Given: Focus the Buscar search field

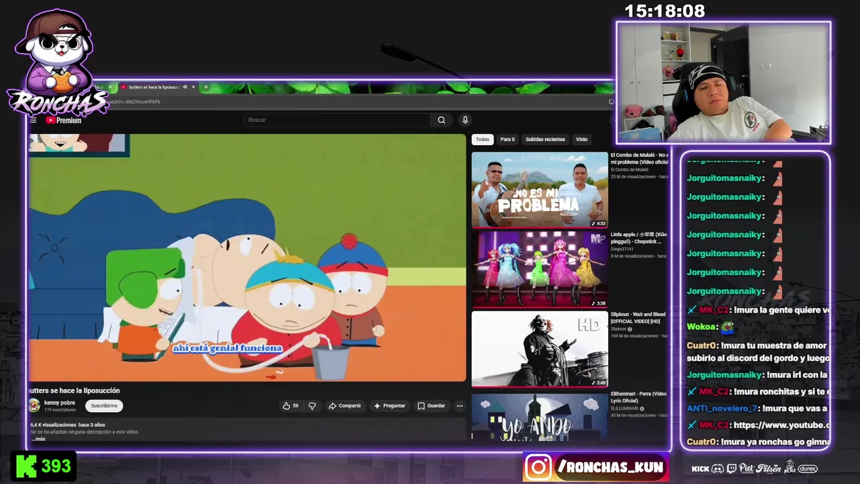Looking at the screenshot, I should point(337,120).
